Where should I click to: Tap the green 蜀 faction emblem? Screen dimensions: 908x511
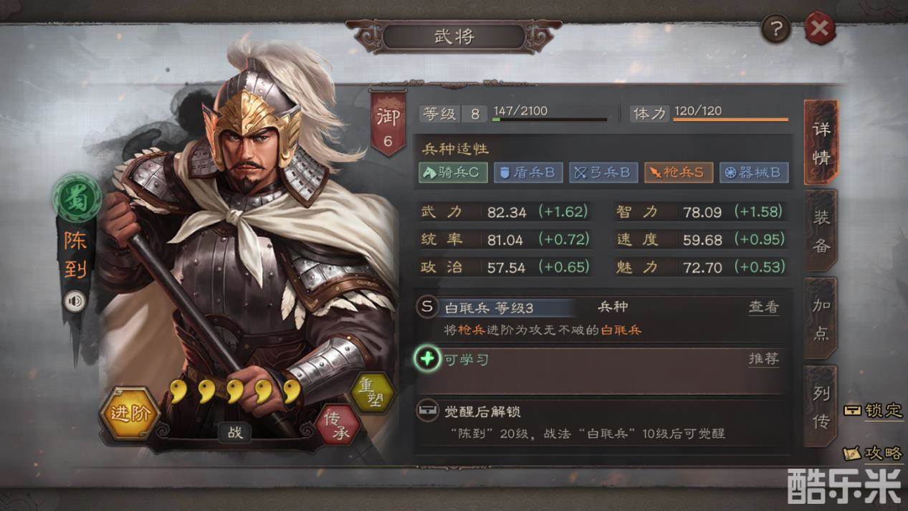pos(77,199)
